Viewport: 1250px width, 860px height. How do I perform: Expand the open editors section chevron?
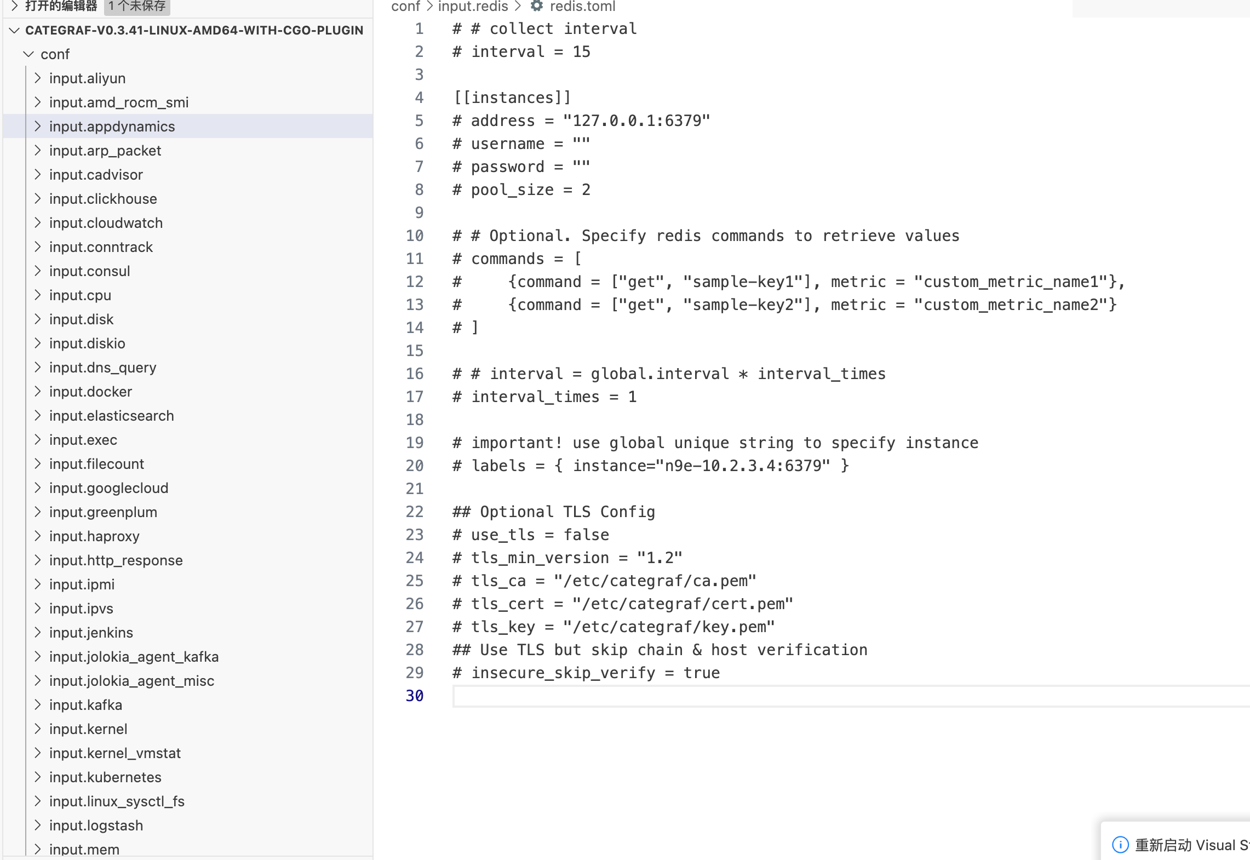[x=15, y=6]
